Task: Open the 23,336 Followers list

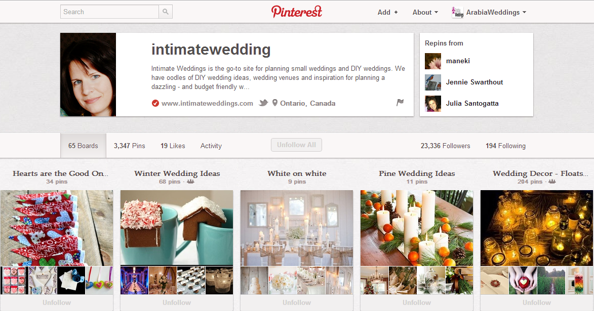Action: pyautogui.click(x=445, y=146)
